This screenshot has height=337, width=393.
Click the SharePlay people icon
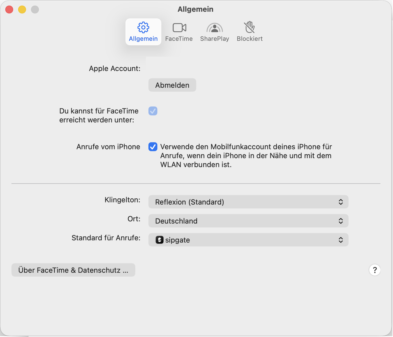coord(214,28)
